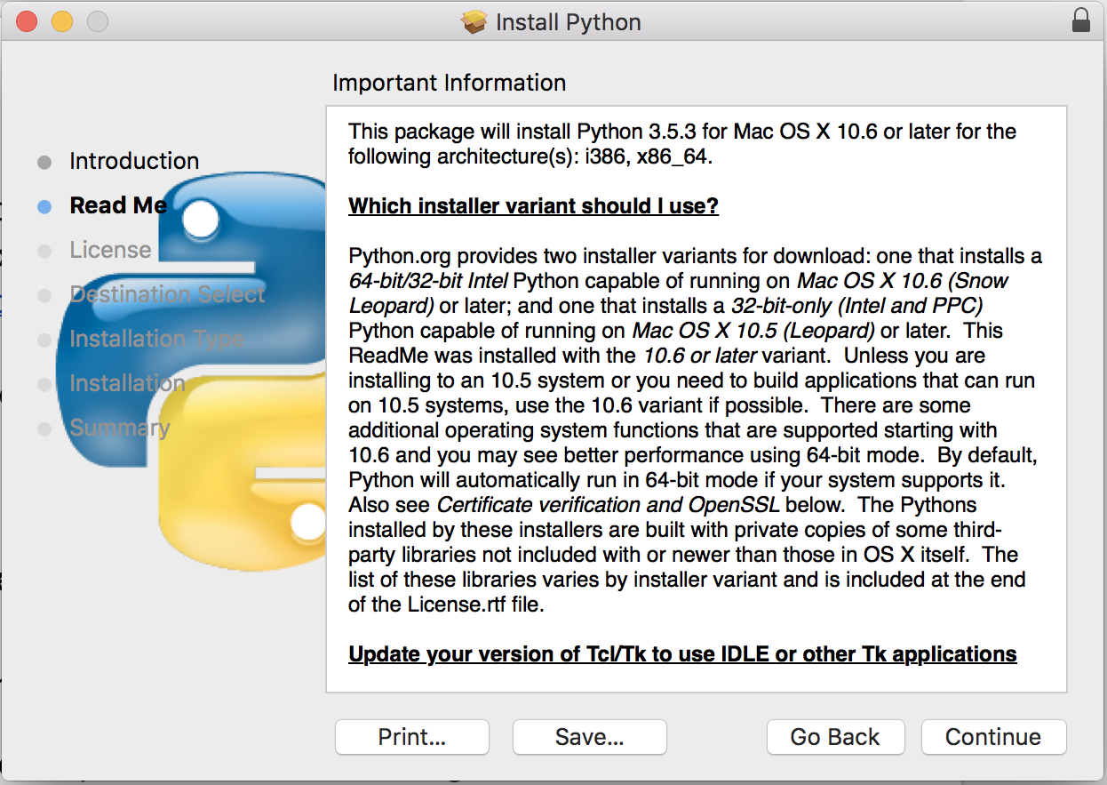The image size is (1107, 785).
Task: Save... the Read Me text to file
Action: pyautogui.click(x=589, y=737)
